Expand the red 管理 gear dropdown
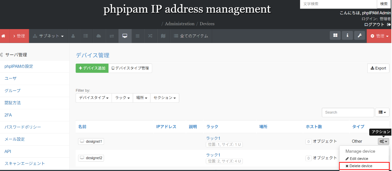 click(379, 36)
